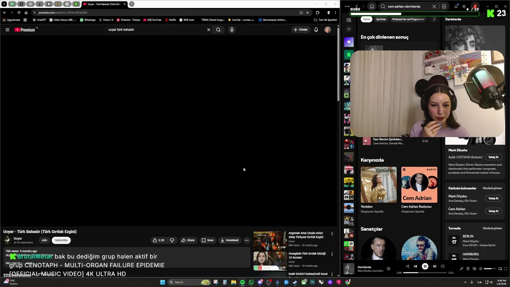
Task: Expand Spotify filter chips with right arrow
Action: pos(434,19)
